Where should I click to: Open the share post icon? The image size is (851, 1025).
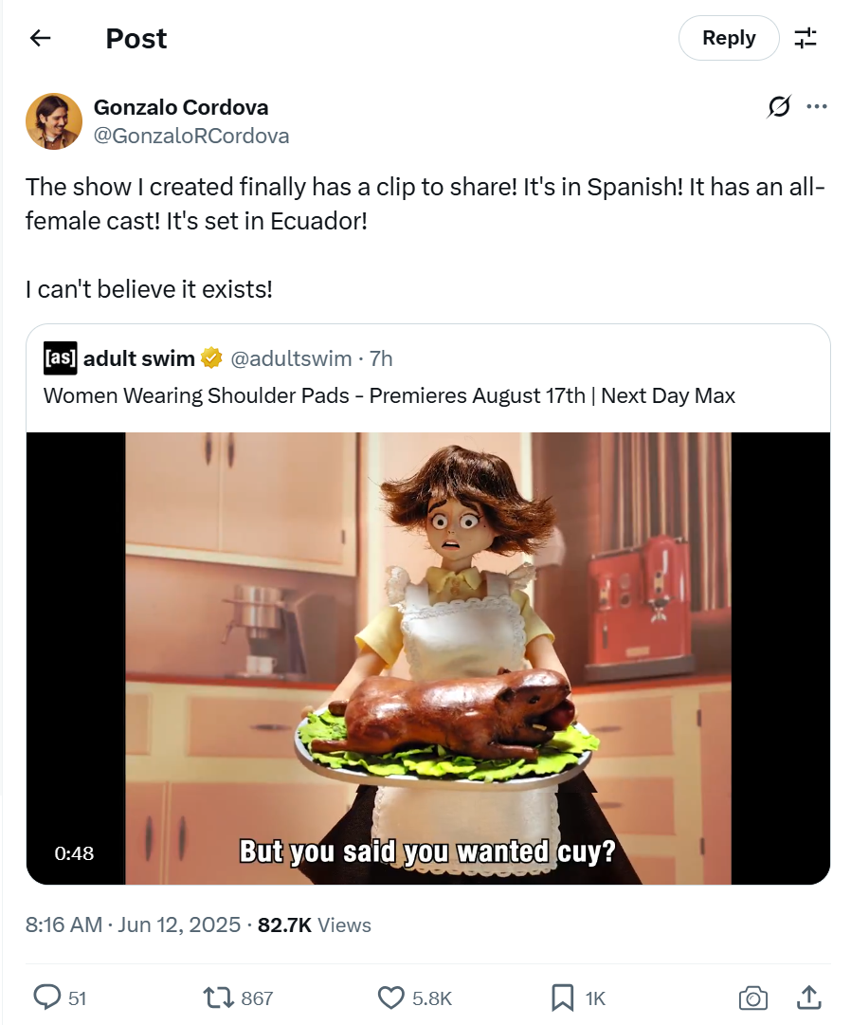pyautogui.click(x=808, y=998)
